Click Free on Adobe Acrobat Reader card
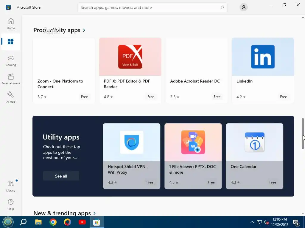 pyautogui.click(x=217, y=97)
